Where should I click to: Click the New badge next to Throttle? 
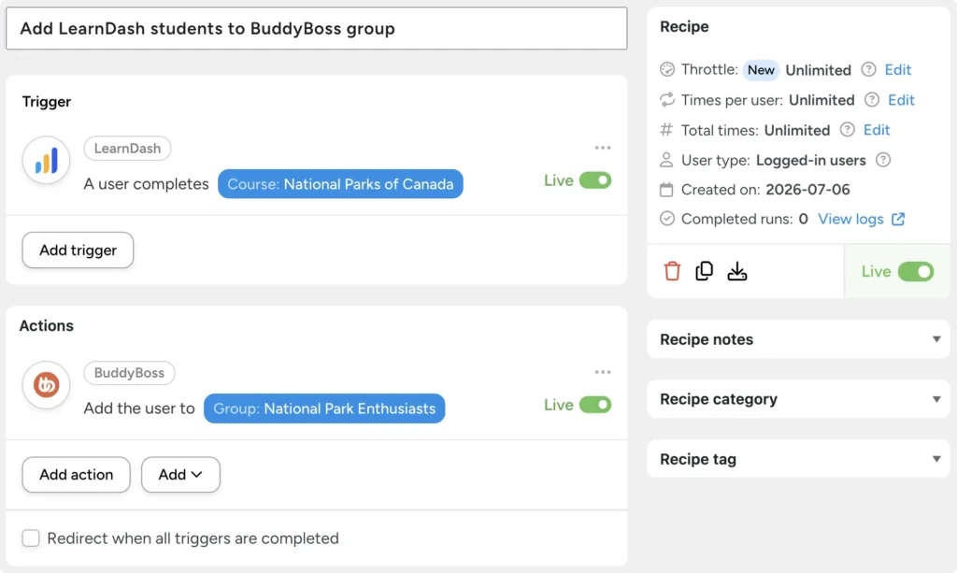[761, 70]
